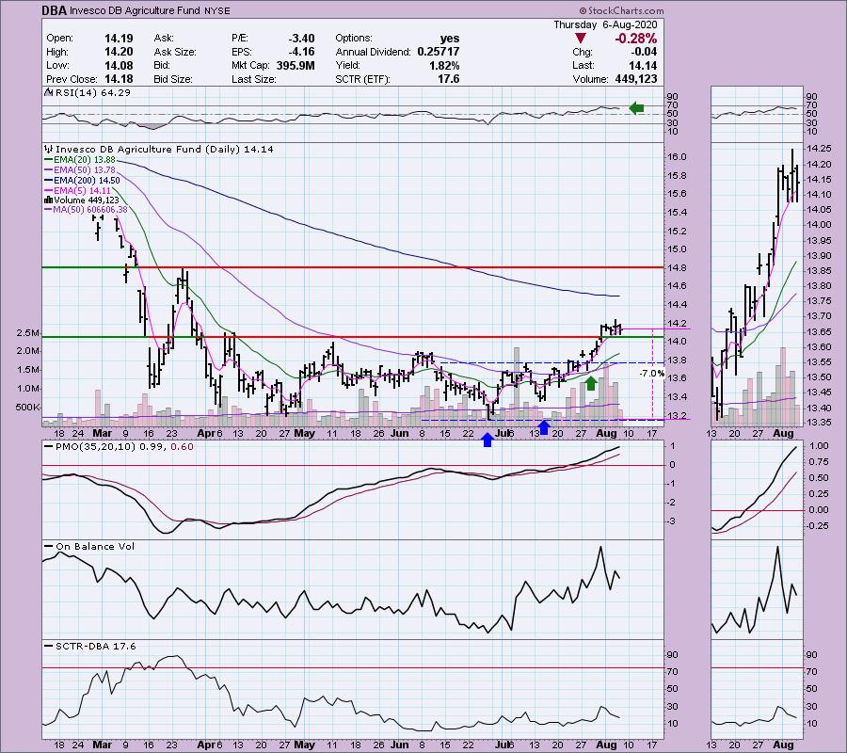Open the StockCharts.com copyright link
847x753 pixels.
(621, 10)
